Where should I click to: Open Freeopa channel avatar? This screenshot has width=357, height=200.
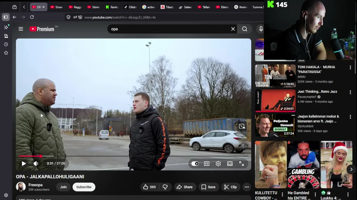pos(21,187)
